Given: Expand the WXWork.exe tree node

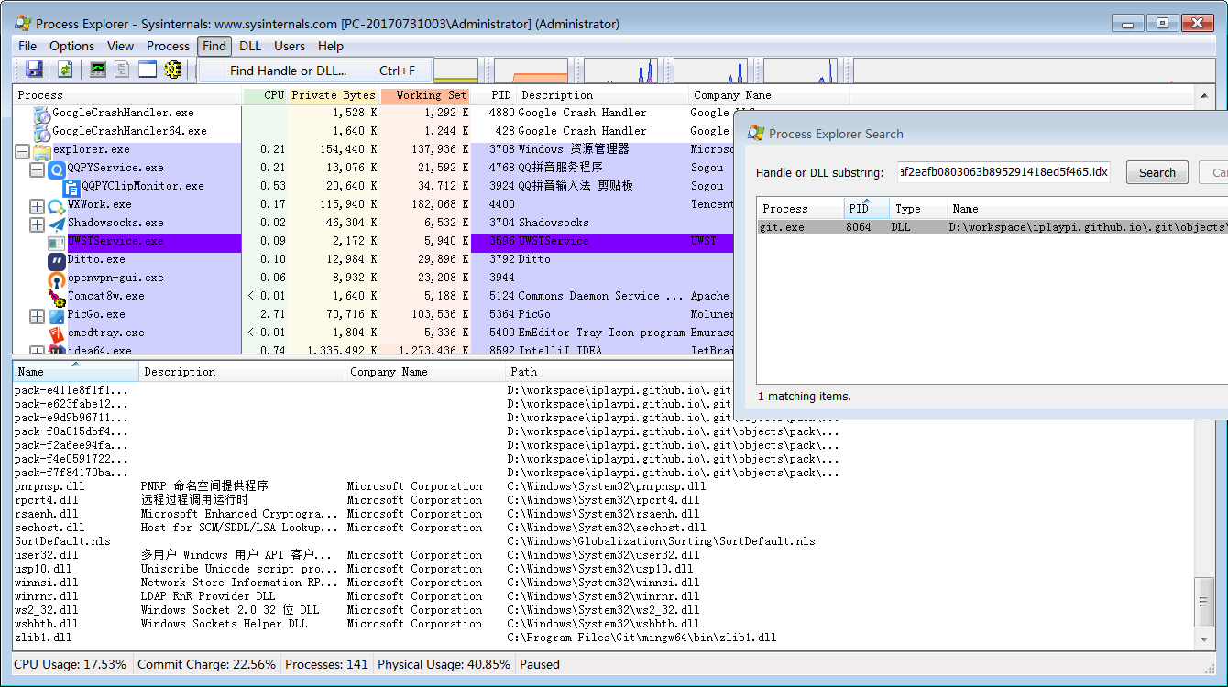Looking at the screenshot, I should coord(37,206).
